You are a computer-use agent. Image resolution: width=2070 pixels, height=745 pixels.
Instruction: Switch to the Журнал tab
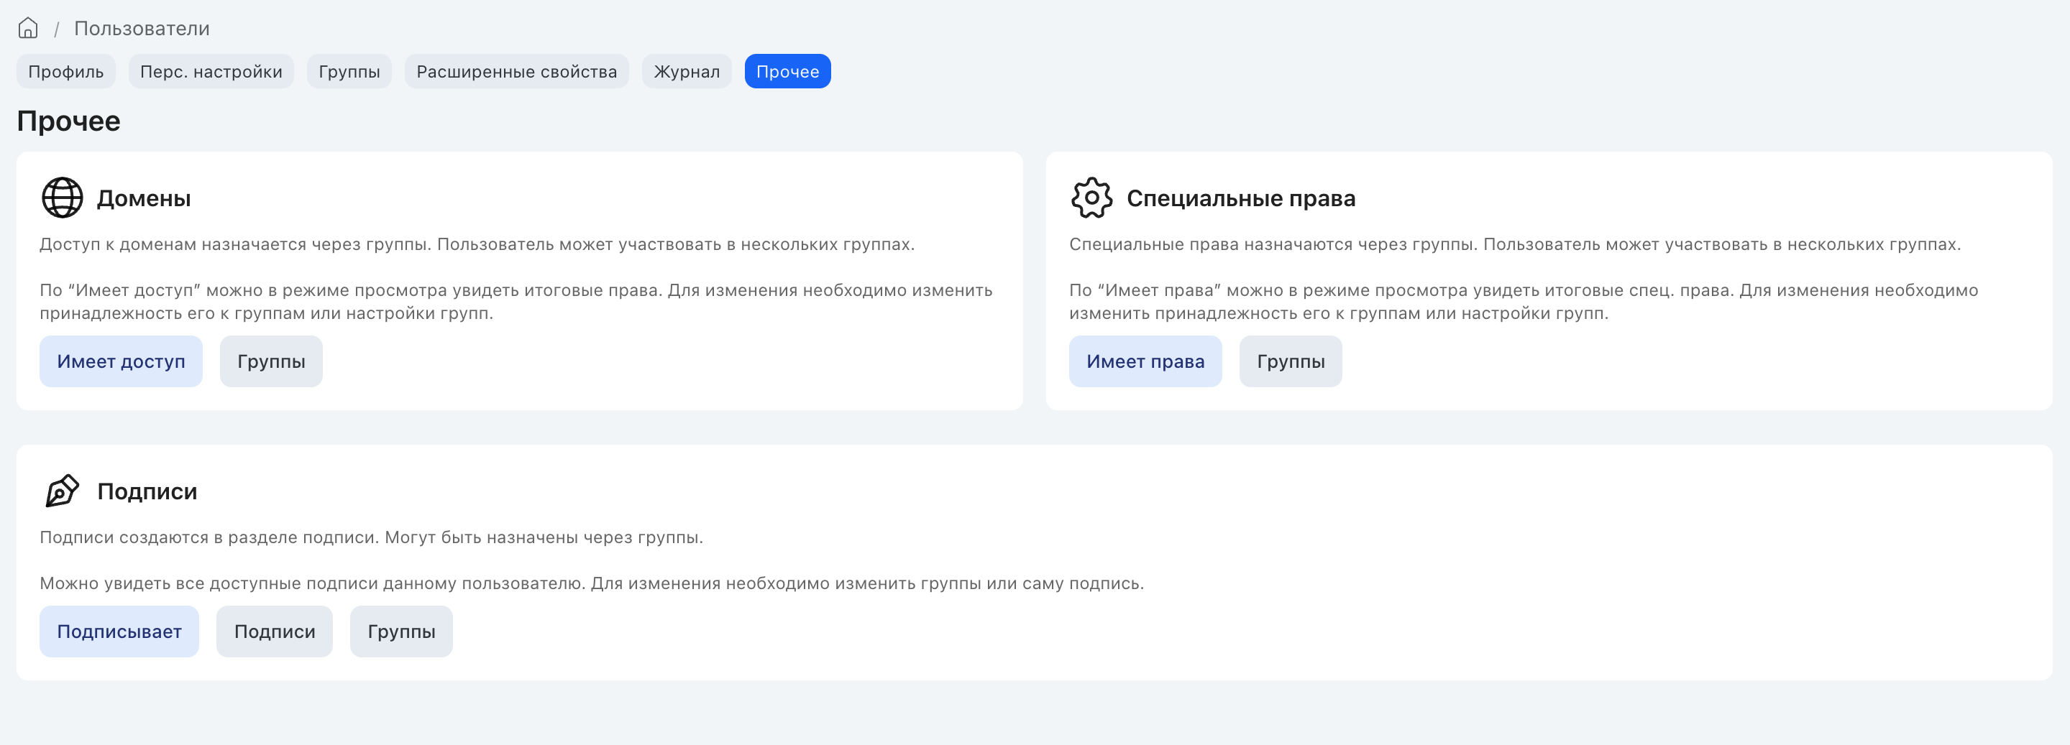tap(687, 71)
